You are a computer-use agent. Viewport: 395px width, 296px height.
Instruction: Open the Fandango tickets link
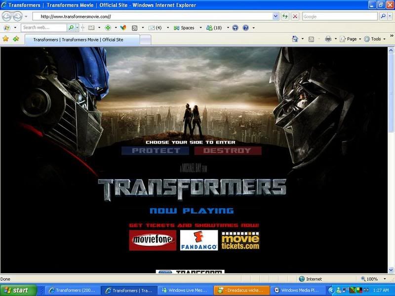click(199, 240)
